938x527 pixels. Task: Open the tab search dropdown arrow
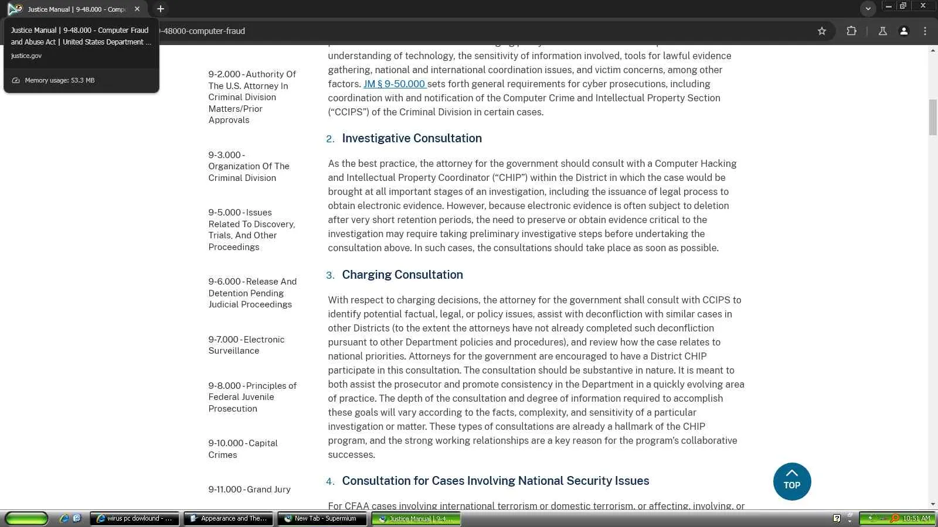tap(868, 9)
